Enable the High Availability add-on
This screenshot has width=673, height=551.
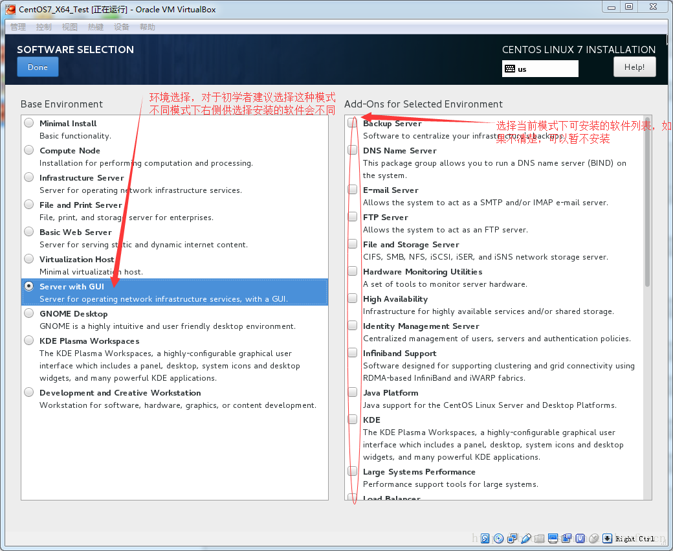353,298
